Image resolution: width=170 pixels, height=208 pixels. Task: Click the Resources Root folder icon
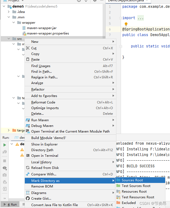point(118,191)
